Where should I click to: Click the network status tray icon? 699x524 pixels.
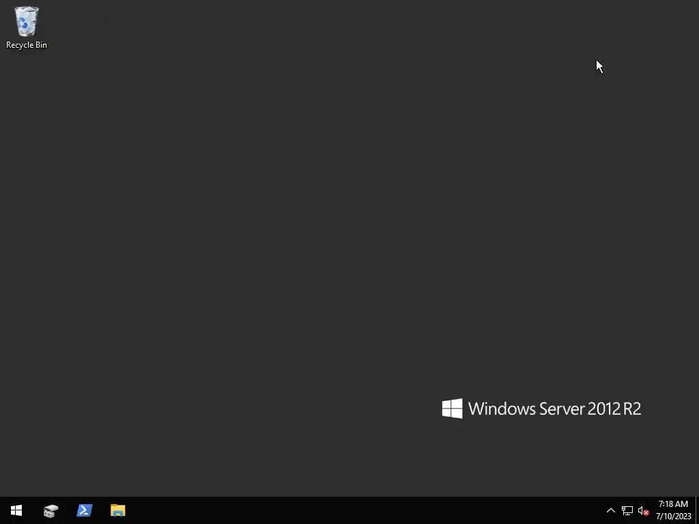coord(627,510)
